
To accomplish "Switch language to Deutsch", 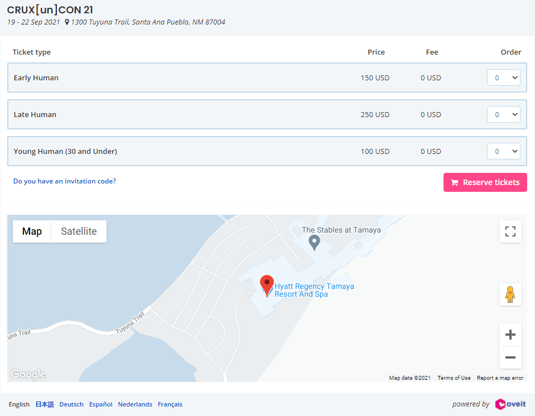I will pos(71,404).
